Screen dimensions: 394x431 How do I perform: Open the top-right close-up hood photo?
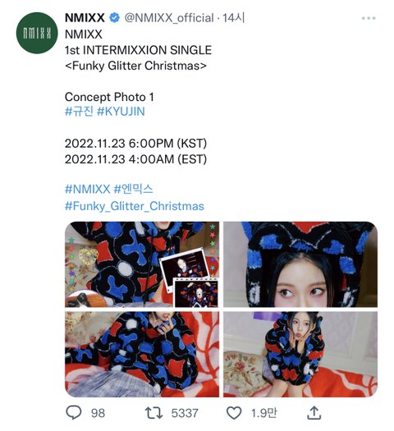[300, 264]
